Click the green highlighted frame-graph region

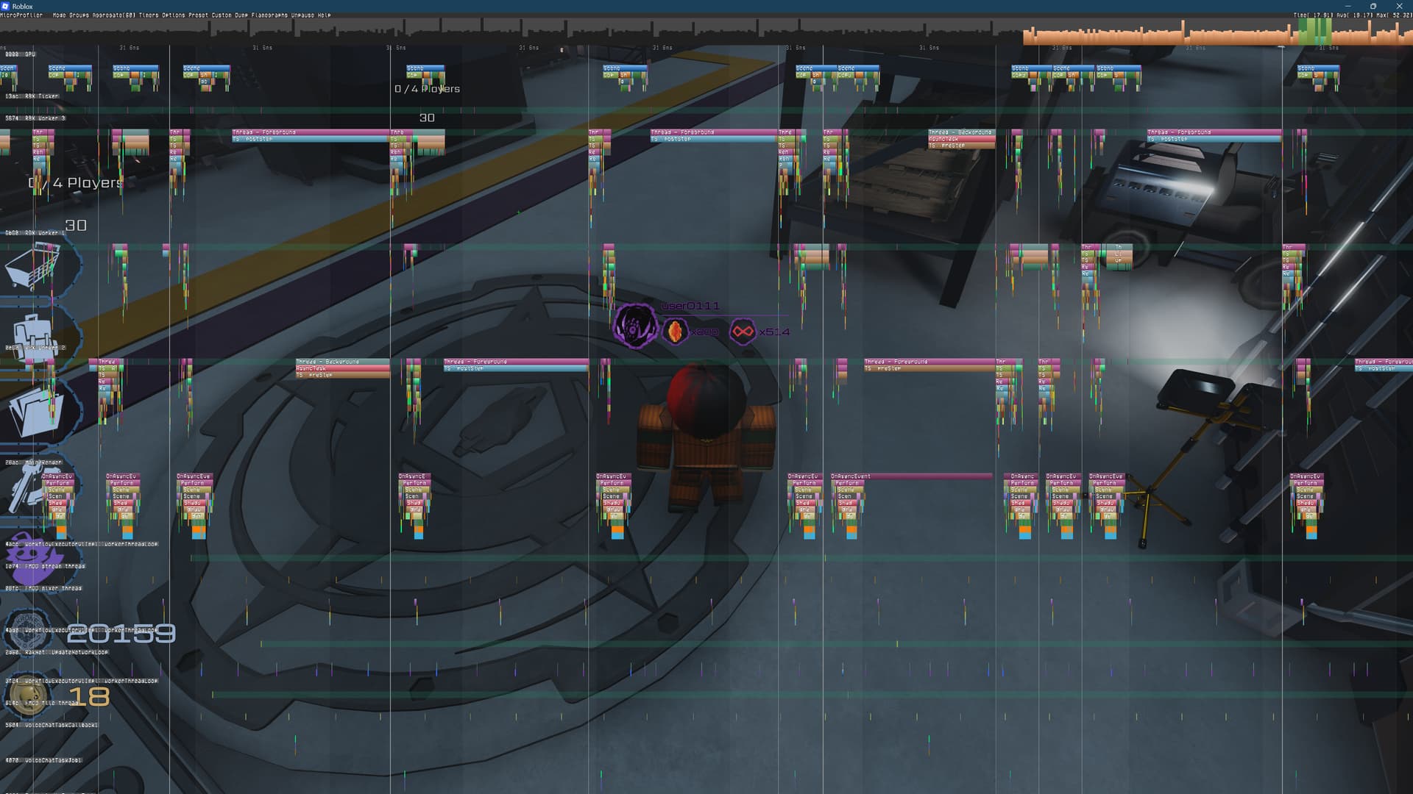pyautogui.click(x=1314, y=32)
